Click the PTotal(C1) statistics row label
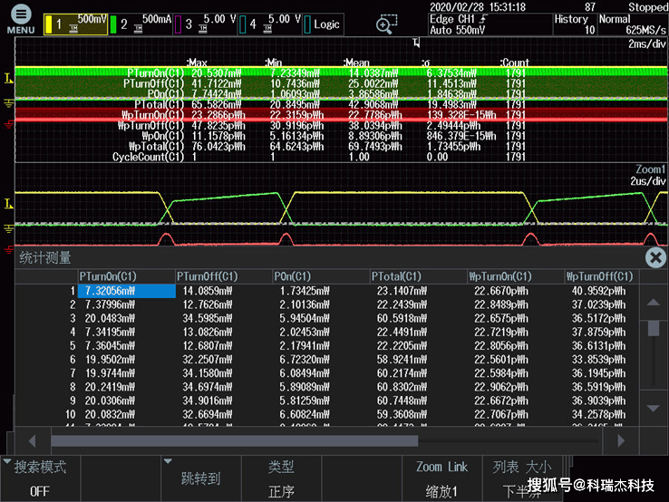 click(x=160, y=104)
